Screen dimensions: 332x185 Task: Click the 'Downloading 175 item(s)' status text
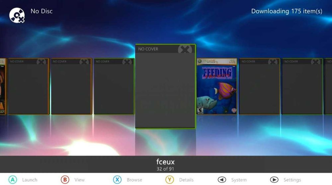(287, 11)
